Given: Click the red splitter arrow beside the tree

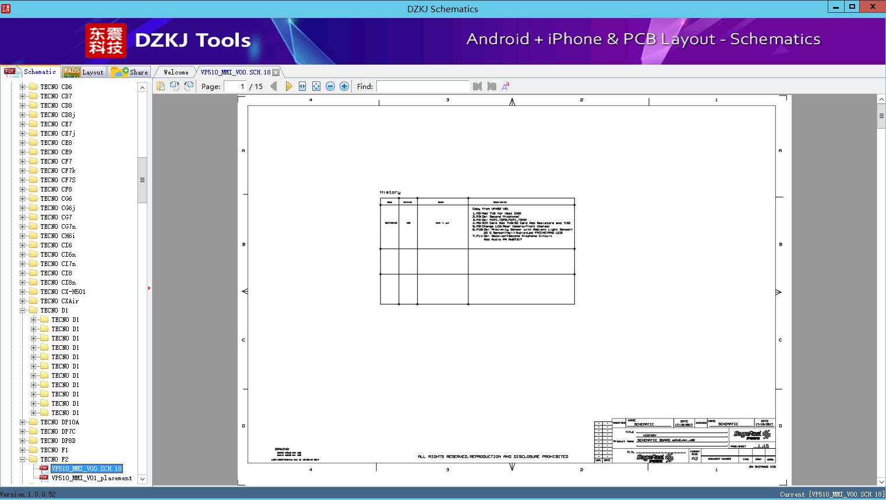Looking at the screenshot, I should (x=149, y=288).
